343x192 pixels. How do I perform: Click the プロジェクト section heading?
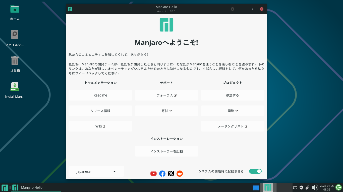pos(233,83)
